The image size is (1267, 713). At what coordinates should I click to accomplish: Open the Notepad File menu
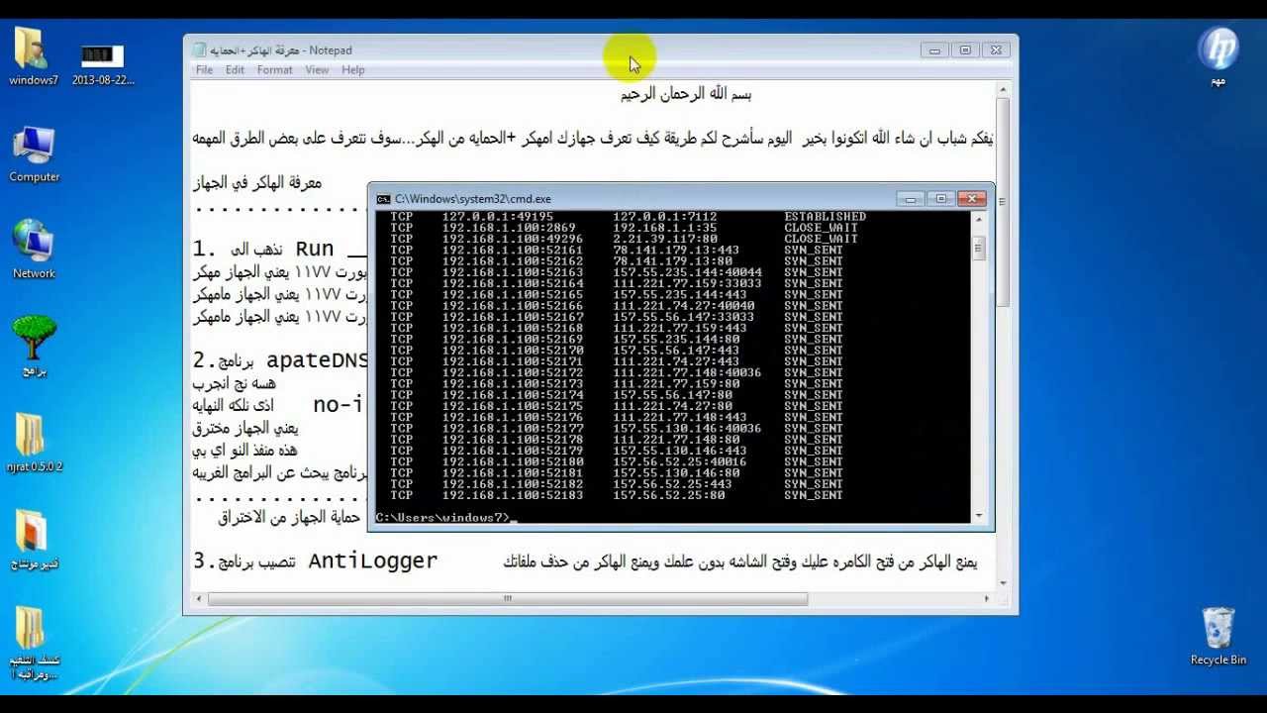(x=204, y=70)
